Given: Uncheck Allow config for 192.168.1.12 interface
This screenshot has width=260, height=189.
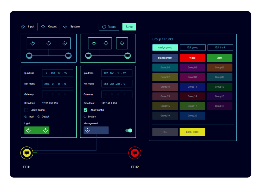Looking at the screenshot, I should pos(85,110).
